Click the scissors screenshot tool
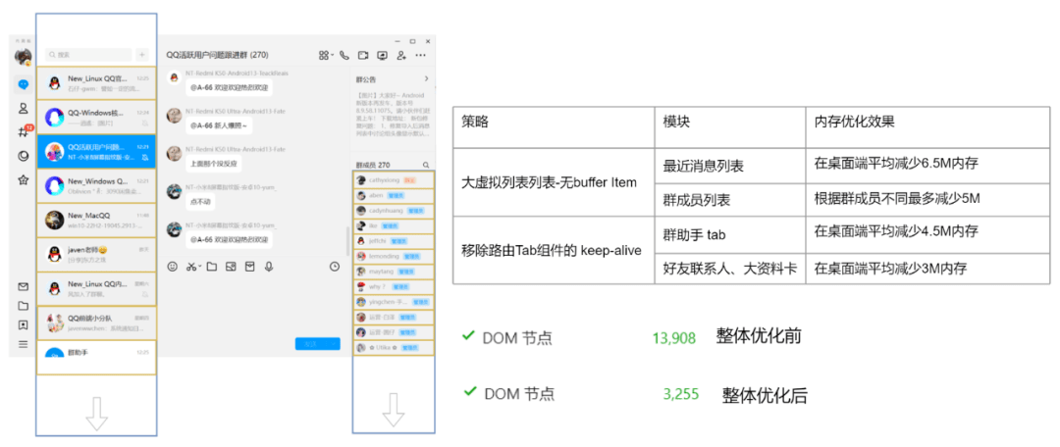This screenshot has height=447, width=1060. (193, 267)
